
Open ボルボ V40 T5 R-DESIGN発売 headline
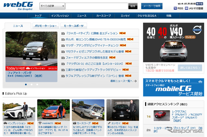[x=96, y=39]
